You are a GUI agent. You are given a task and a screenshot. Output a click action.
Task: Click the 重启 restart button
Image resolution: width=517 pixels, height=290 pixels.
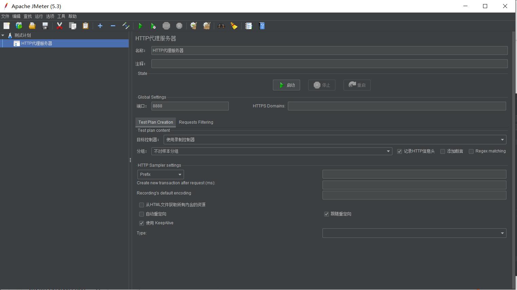[x=357, y=85]
